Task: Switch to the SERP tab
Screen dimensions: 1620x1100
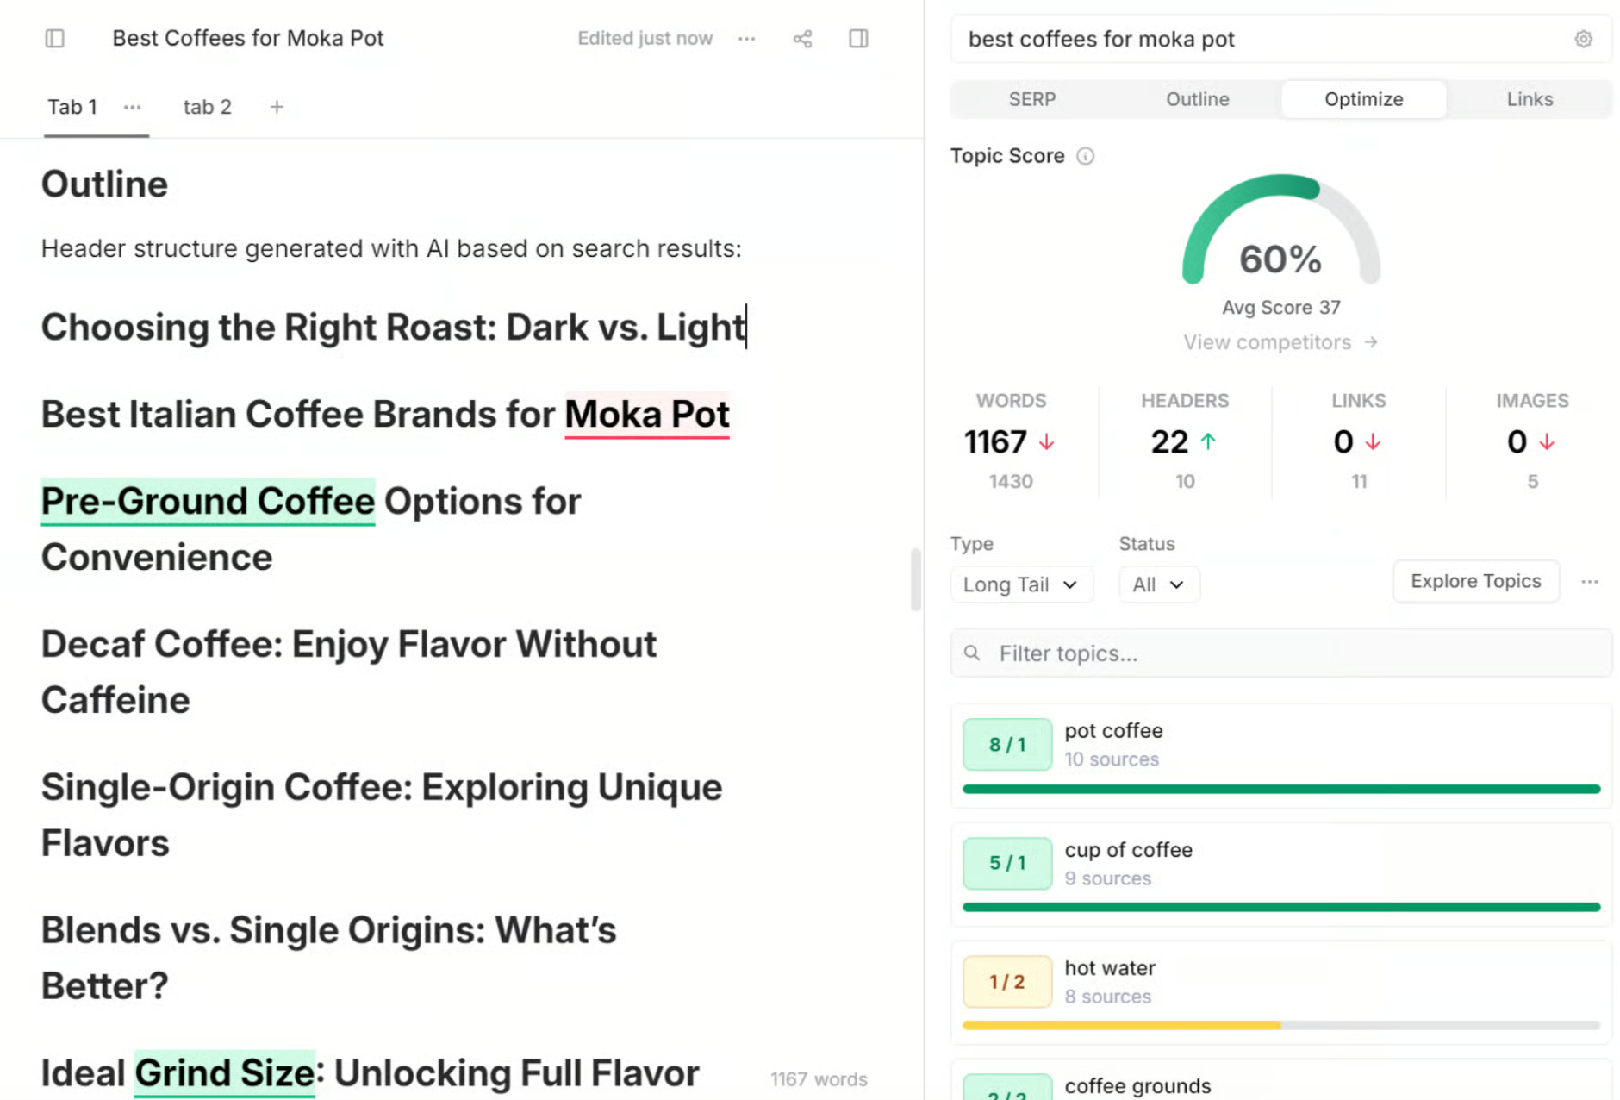Action: 1031,99
